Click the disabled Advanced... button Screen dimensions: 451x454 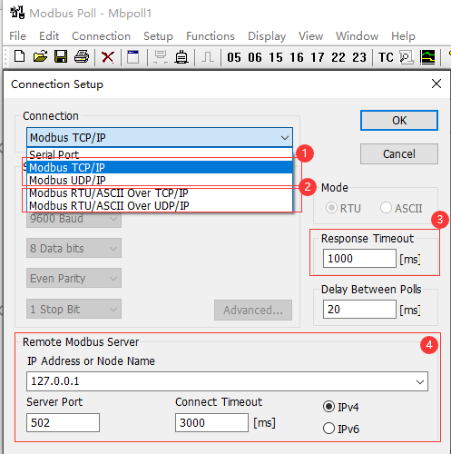(x=253, y=310)
